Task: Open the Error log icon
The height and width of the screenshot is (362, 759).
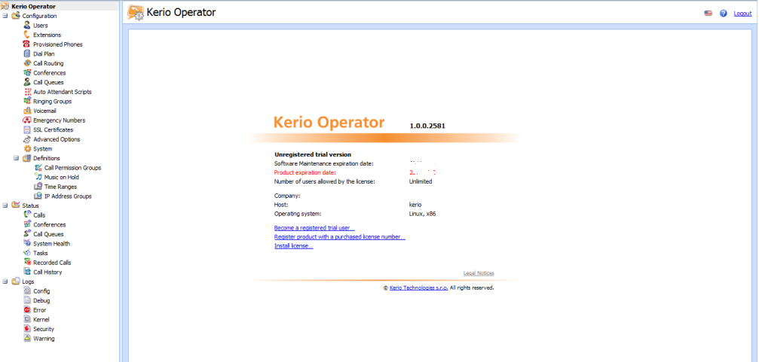Action: point(28,310)
